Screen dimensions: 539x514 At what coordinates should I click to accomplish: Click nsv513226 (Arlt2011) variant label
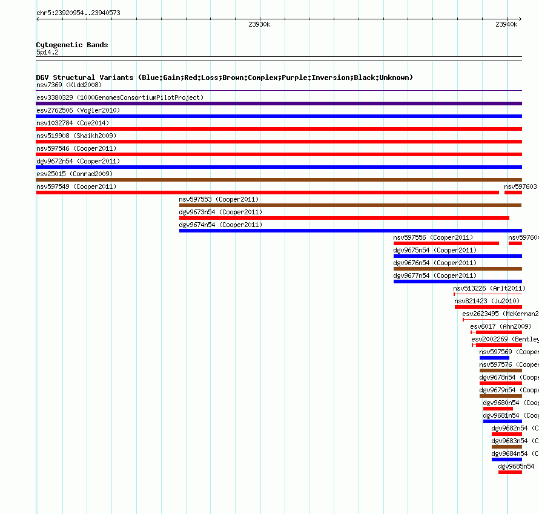click(489, 288)
